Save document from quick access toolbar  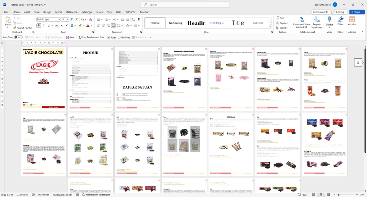coord(70,37)
